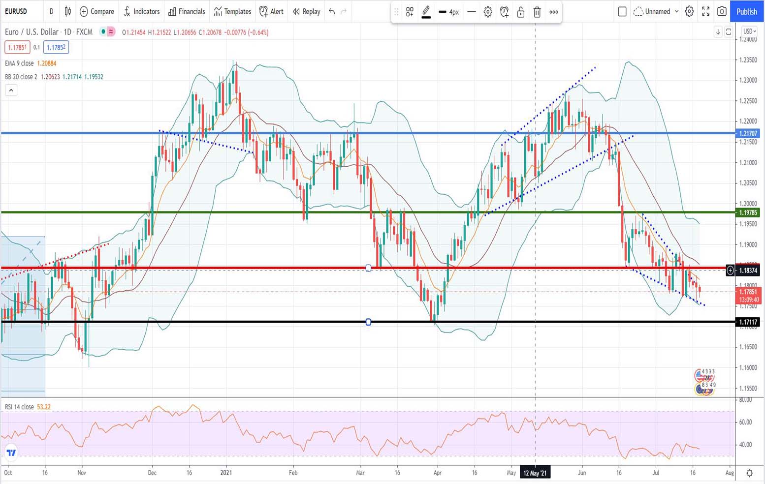Change the line color with pencil swatch
Viewport: 765px width, 484px height.
tap(426, 12)
